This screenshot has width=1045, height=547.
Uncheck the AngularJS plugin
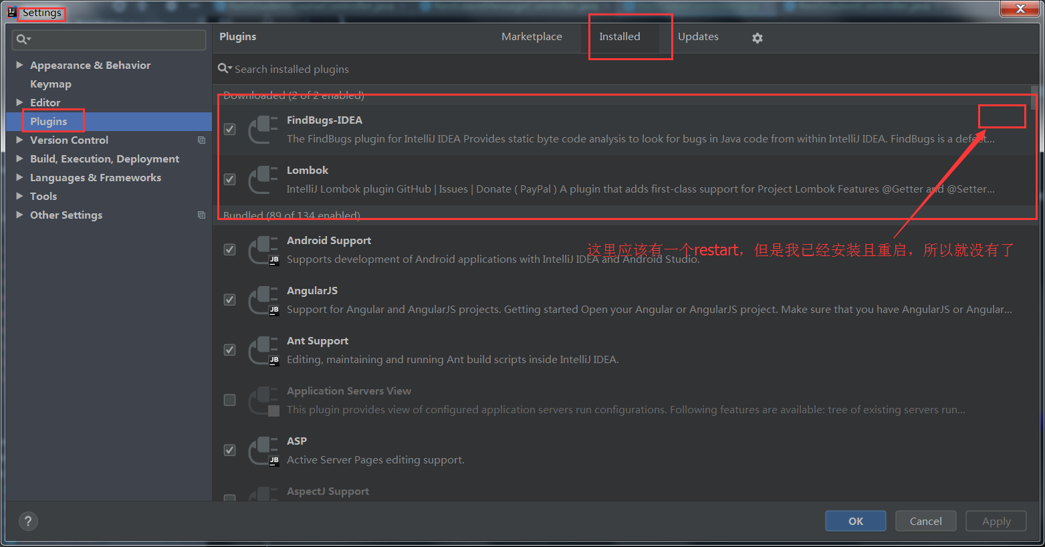(229, 300)
